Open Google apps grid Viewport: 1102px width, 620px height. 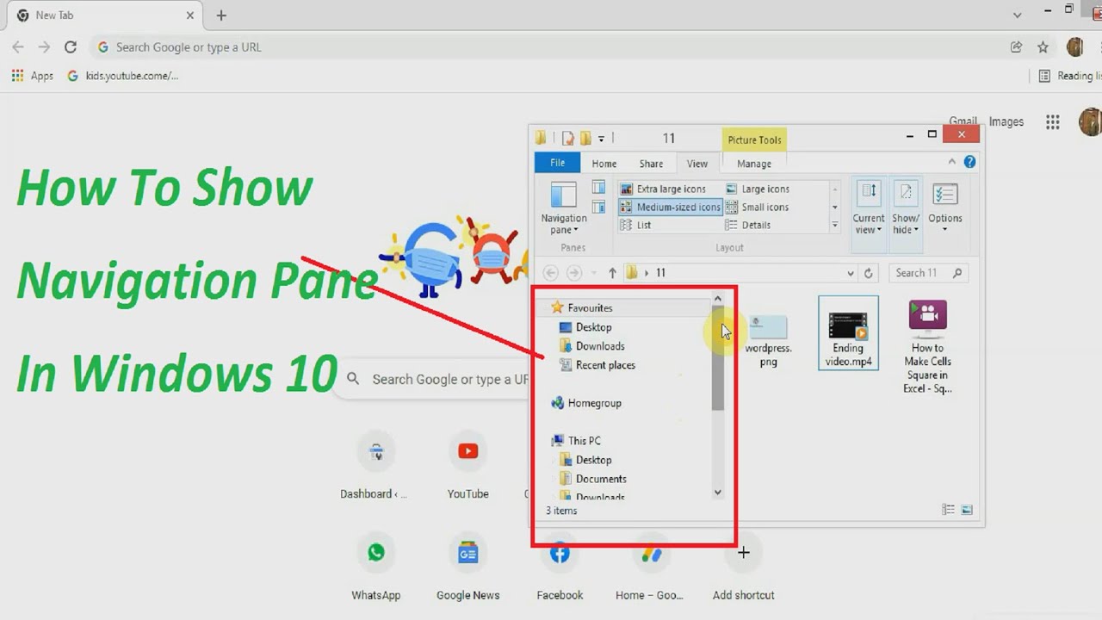click(x=1052, y=122)
